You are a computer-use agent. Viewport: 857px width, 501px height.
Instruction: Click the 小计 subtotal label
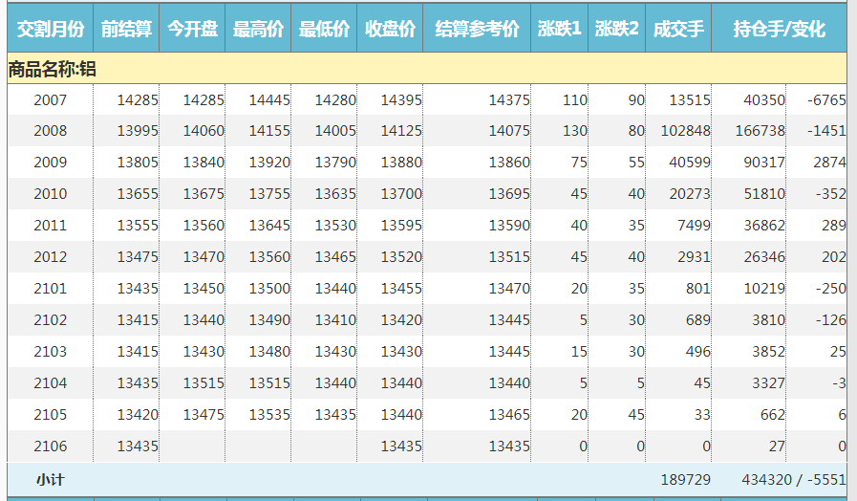[51, 479]
